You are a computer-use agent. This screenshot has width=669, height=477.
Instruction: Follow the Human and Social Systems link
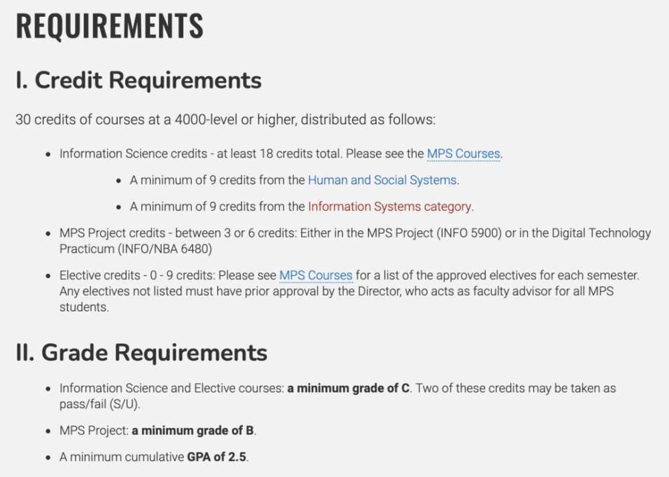coord(382,180)
